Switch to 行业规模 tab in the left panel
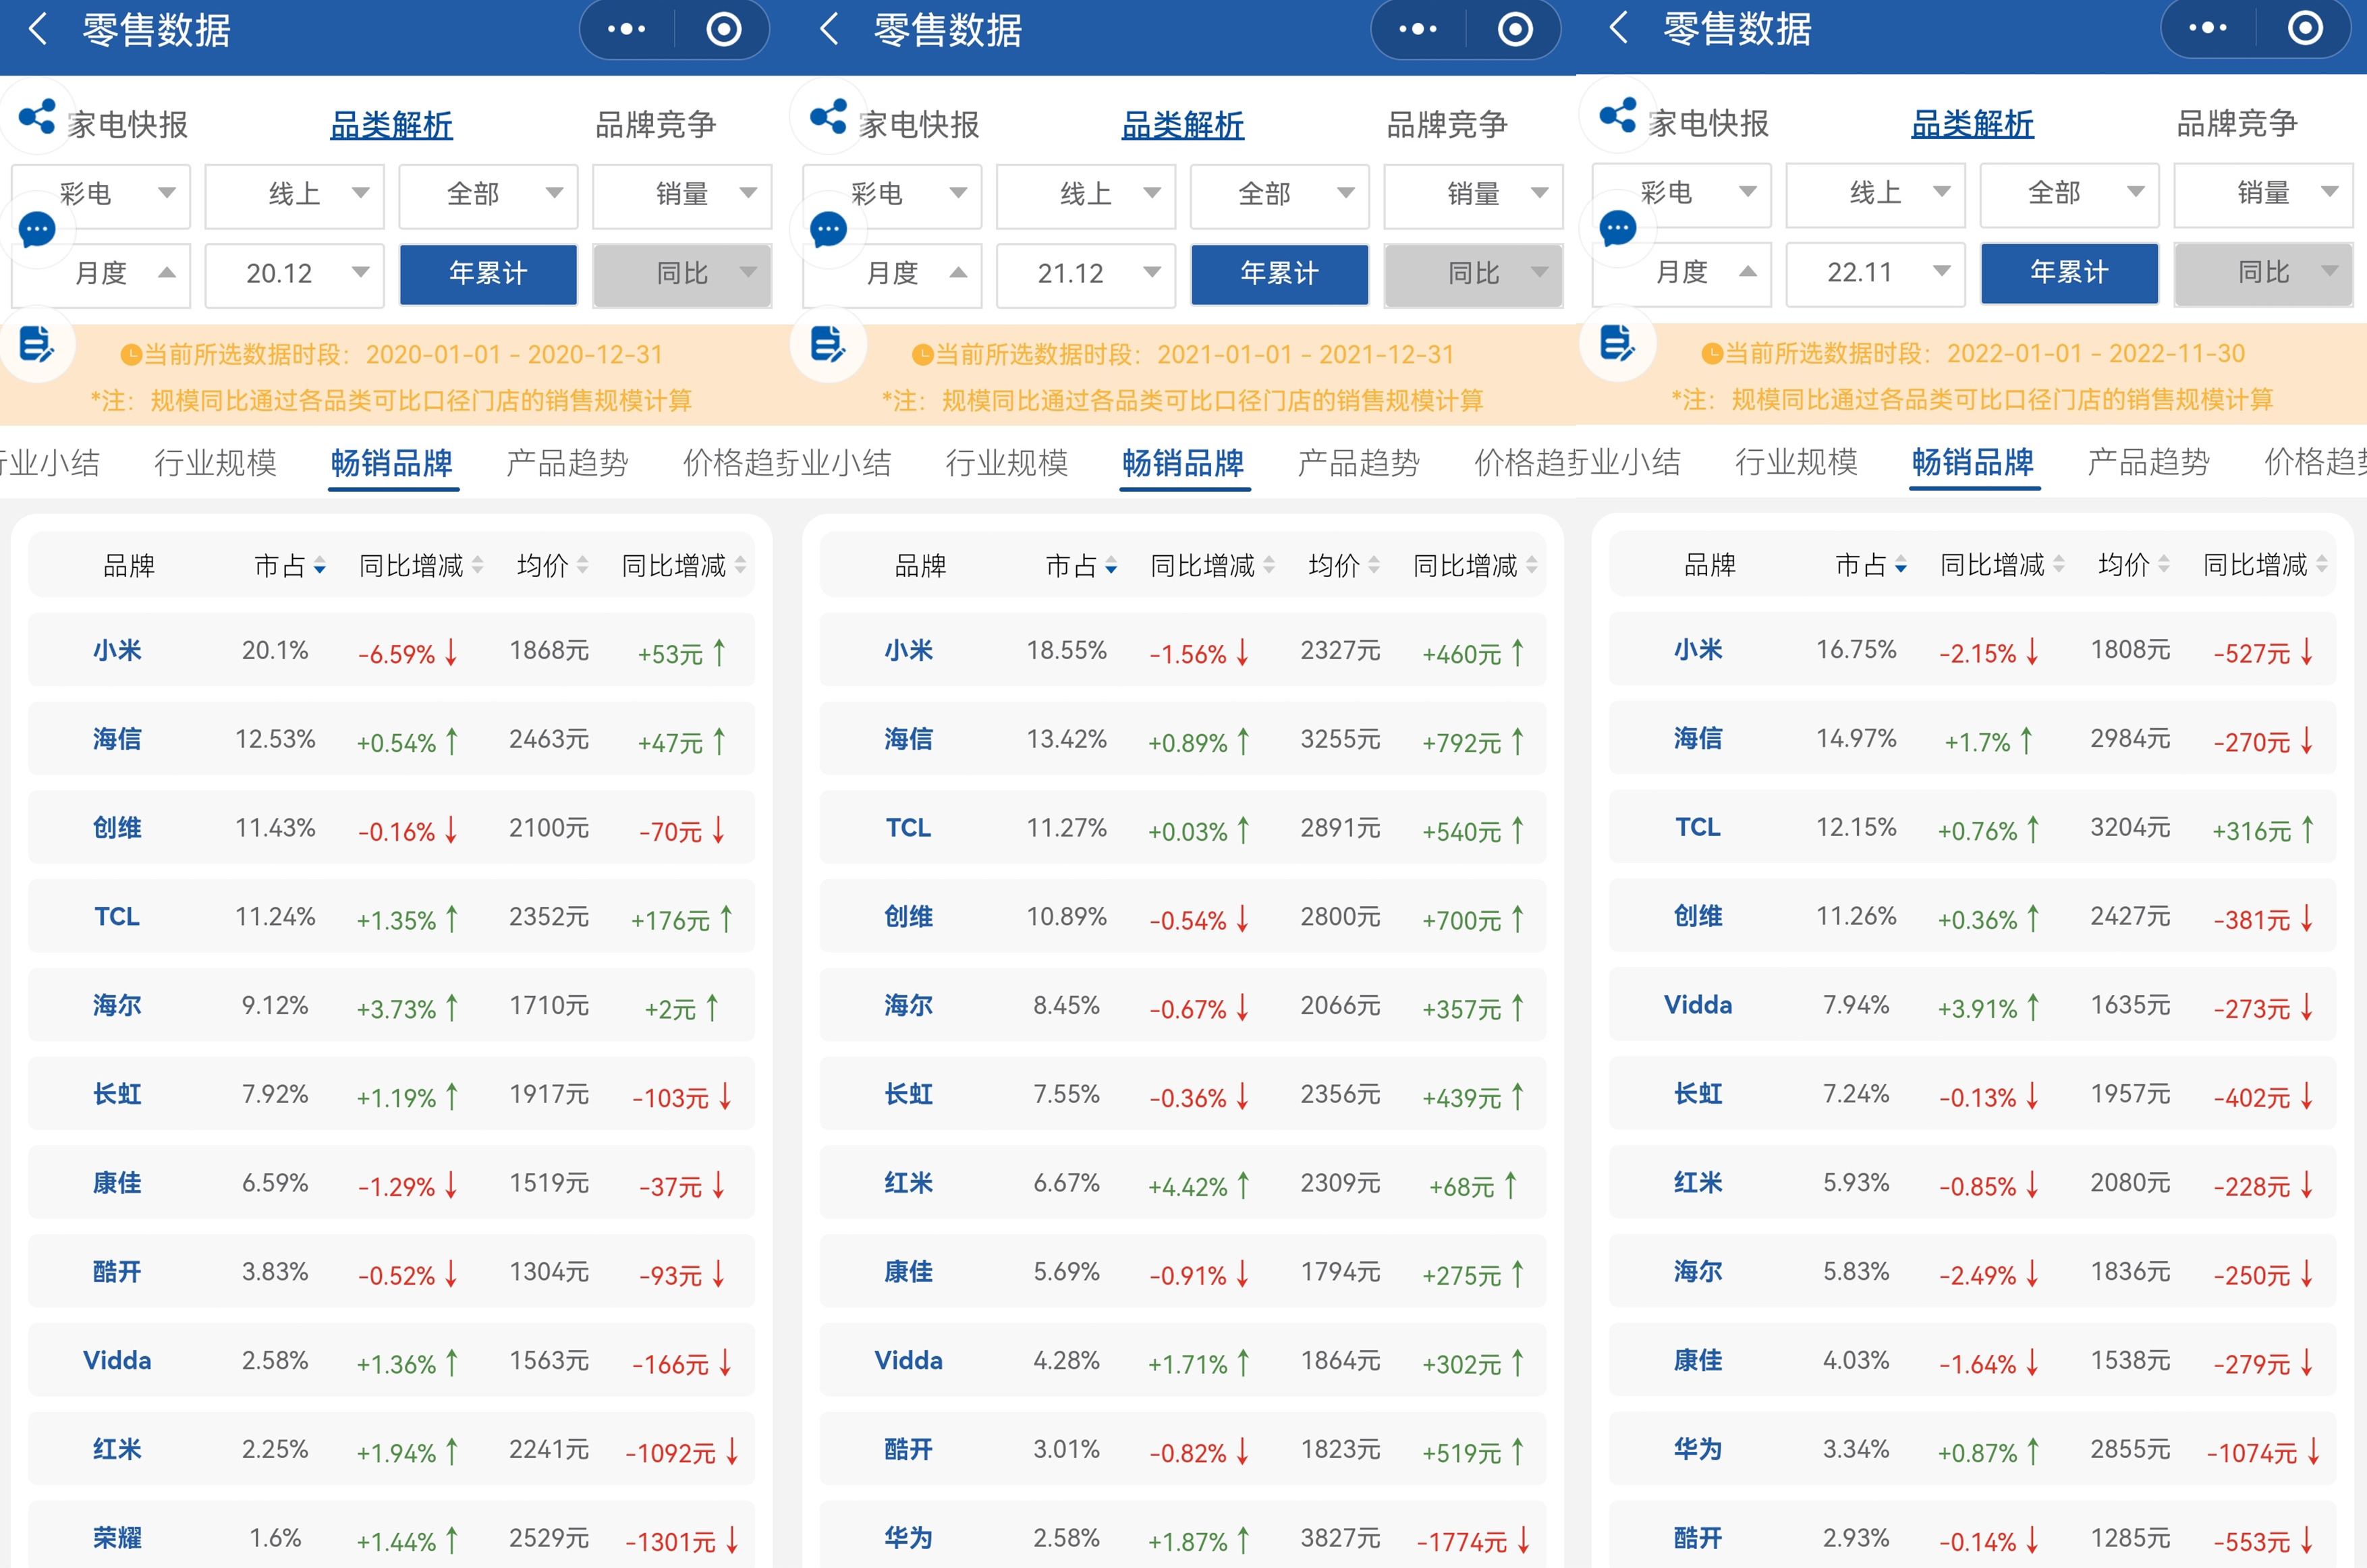 pos(215,463)
